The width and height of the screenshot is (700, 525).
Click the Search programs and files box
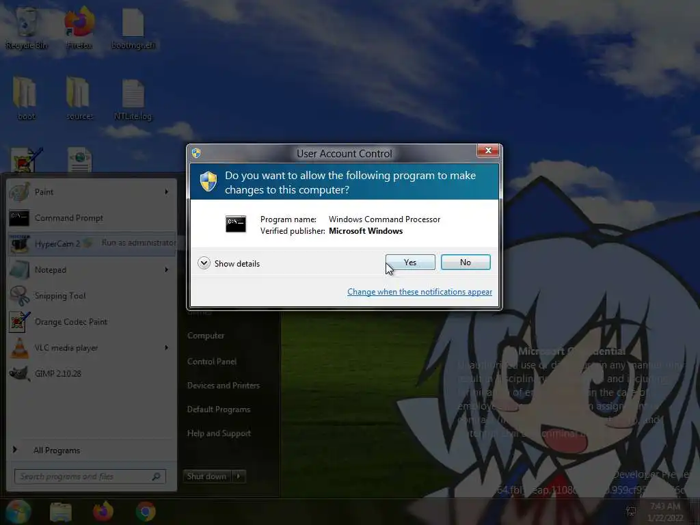click(90, 476)
